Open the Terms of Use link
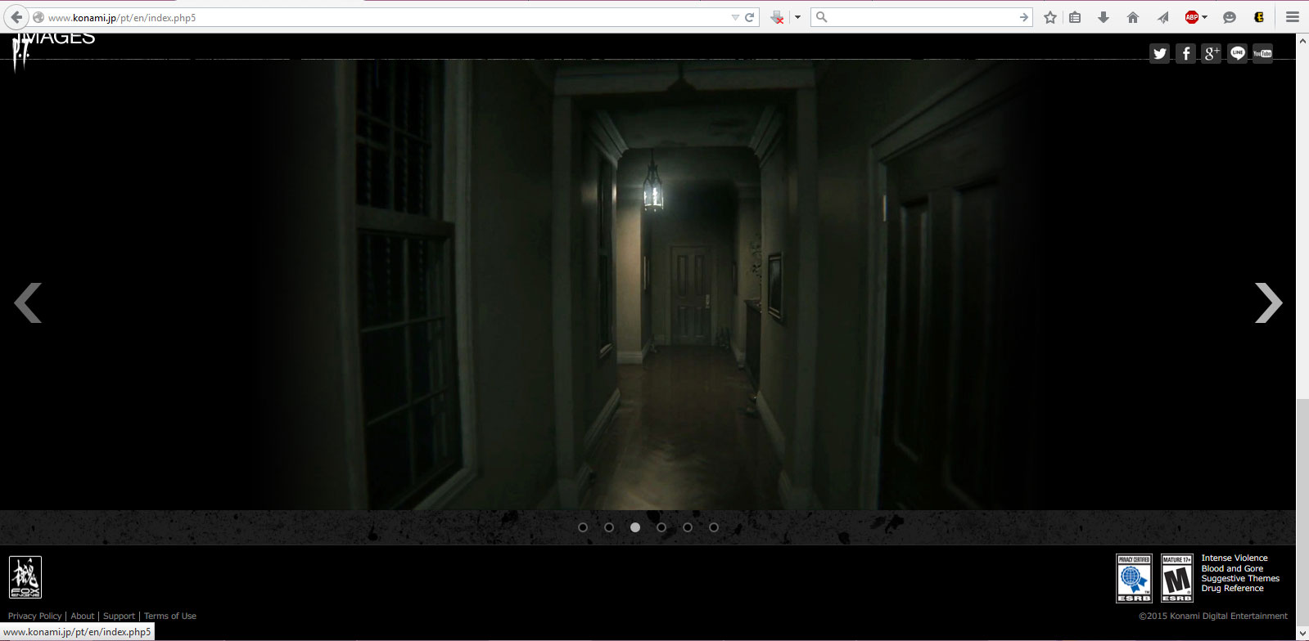Viewport: 1309px width, 641px height. tap(170, 616)
